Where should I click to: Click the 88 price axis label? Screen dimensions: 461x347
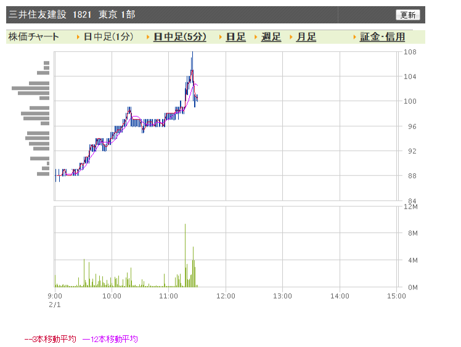[x=412, y=176]
